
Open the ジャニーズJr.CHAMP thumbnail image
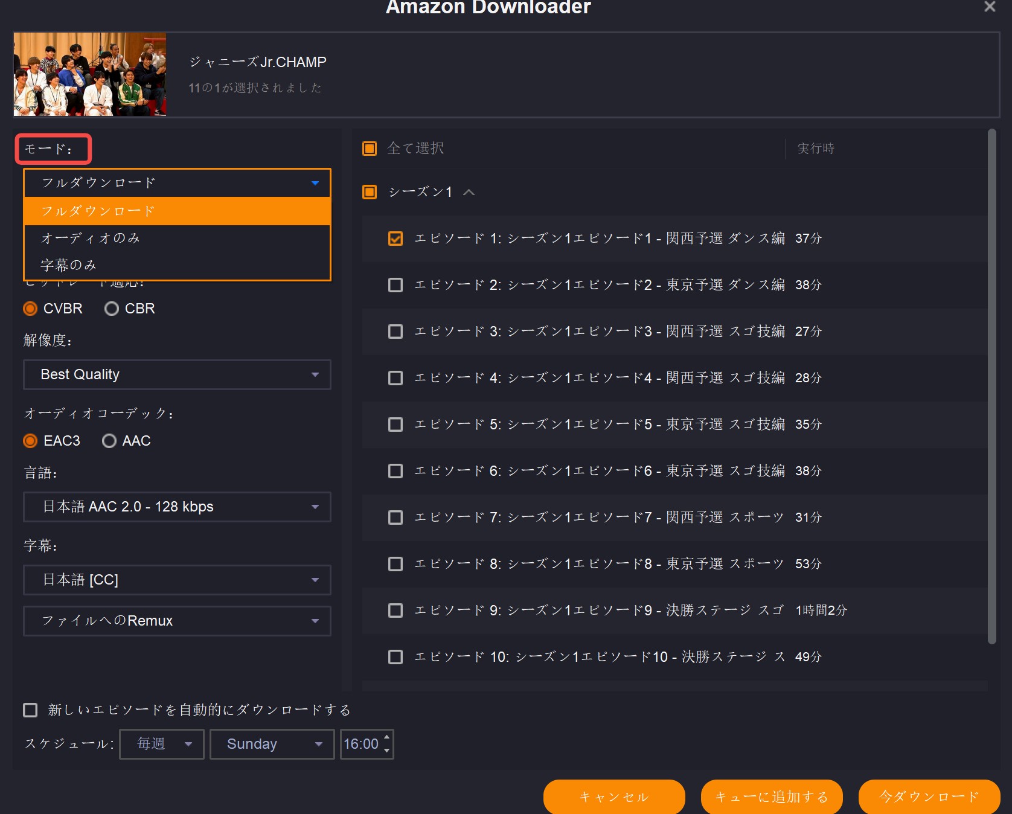[90, 74]
